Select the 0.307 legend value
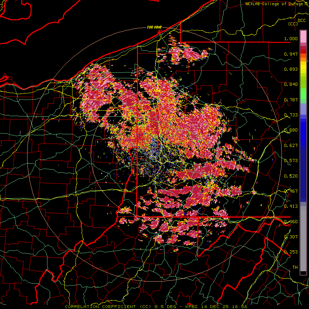309x309 pixels. click(291, 237)
